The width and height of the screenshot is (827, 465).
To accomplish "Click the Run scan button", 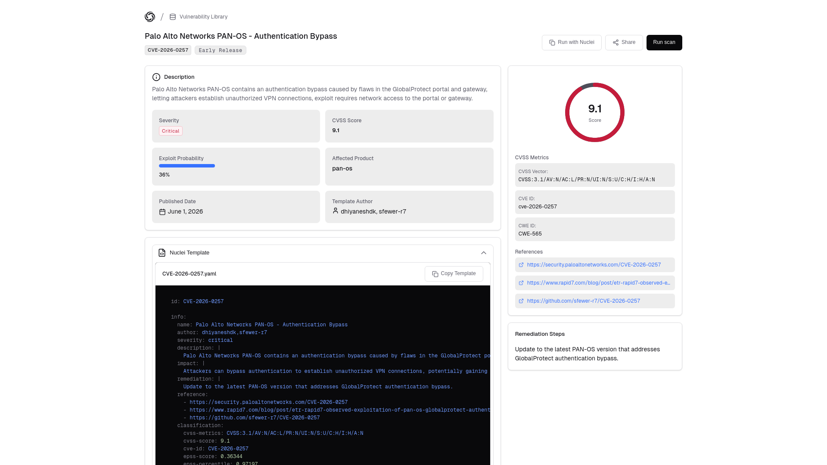I will point(664,43).
